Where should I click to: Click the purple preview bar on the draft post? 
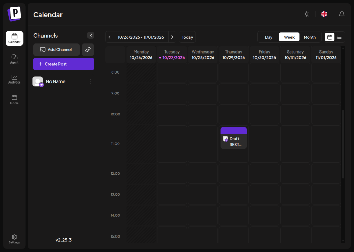click(x=234, y=130)
